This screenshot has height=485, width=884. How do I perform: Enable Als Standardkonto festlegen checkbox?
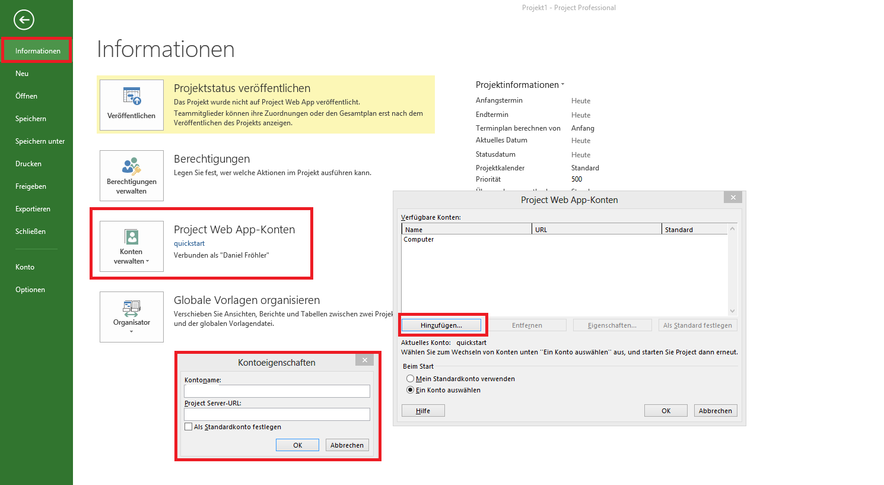point(189,427)
